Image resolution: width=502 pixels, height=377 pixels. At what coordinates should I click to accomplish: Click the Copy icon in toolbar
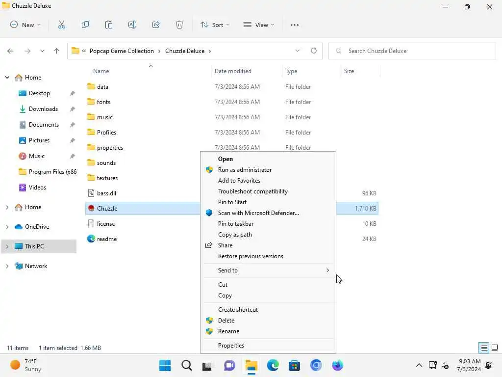coord(85,25)
